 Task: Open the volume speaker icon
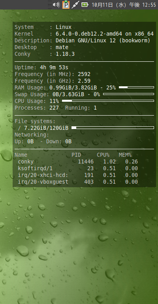pyautogui.click(x=56, y=5)
